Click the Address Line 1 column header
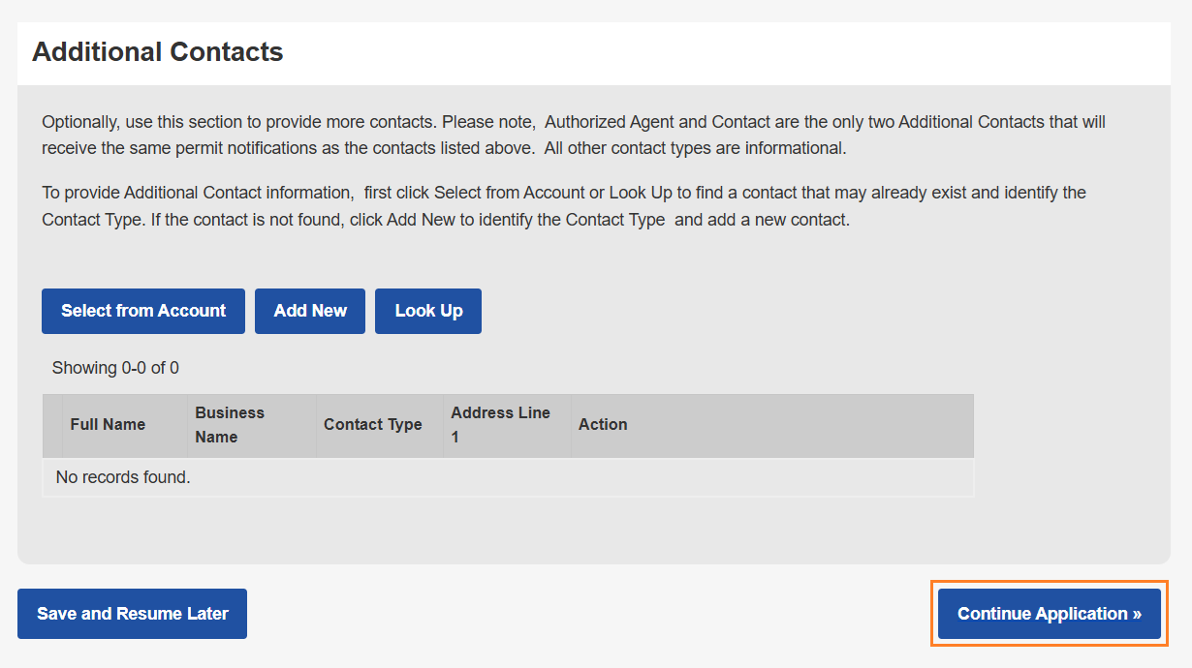 tap(500, 425)
